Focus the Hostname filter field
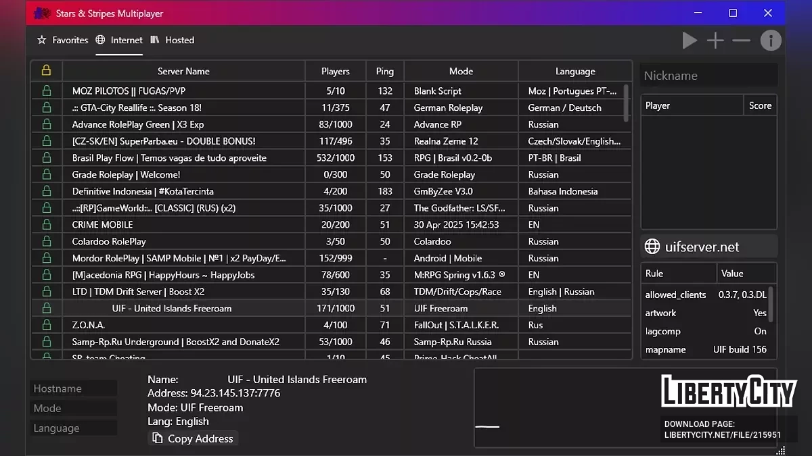 [x=74, y=388]
